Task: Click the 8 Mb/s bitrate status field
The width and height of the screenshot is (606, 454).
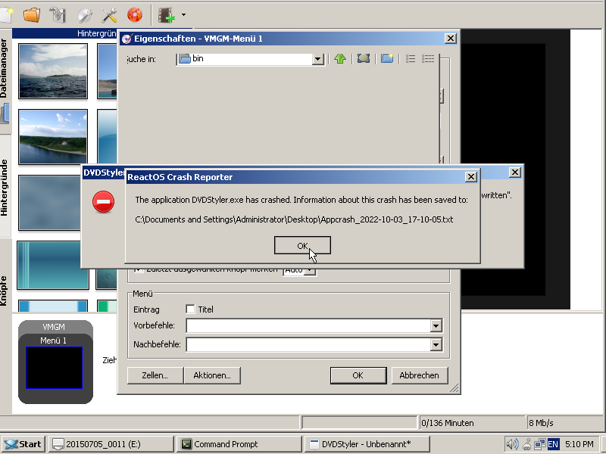Action: coord(565,423)
